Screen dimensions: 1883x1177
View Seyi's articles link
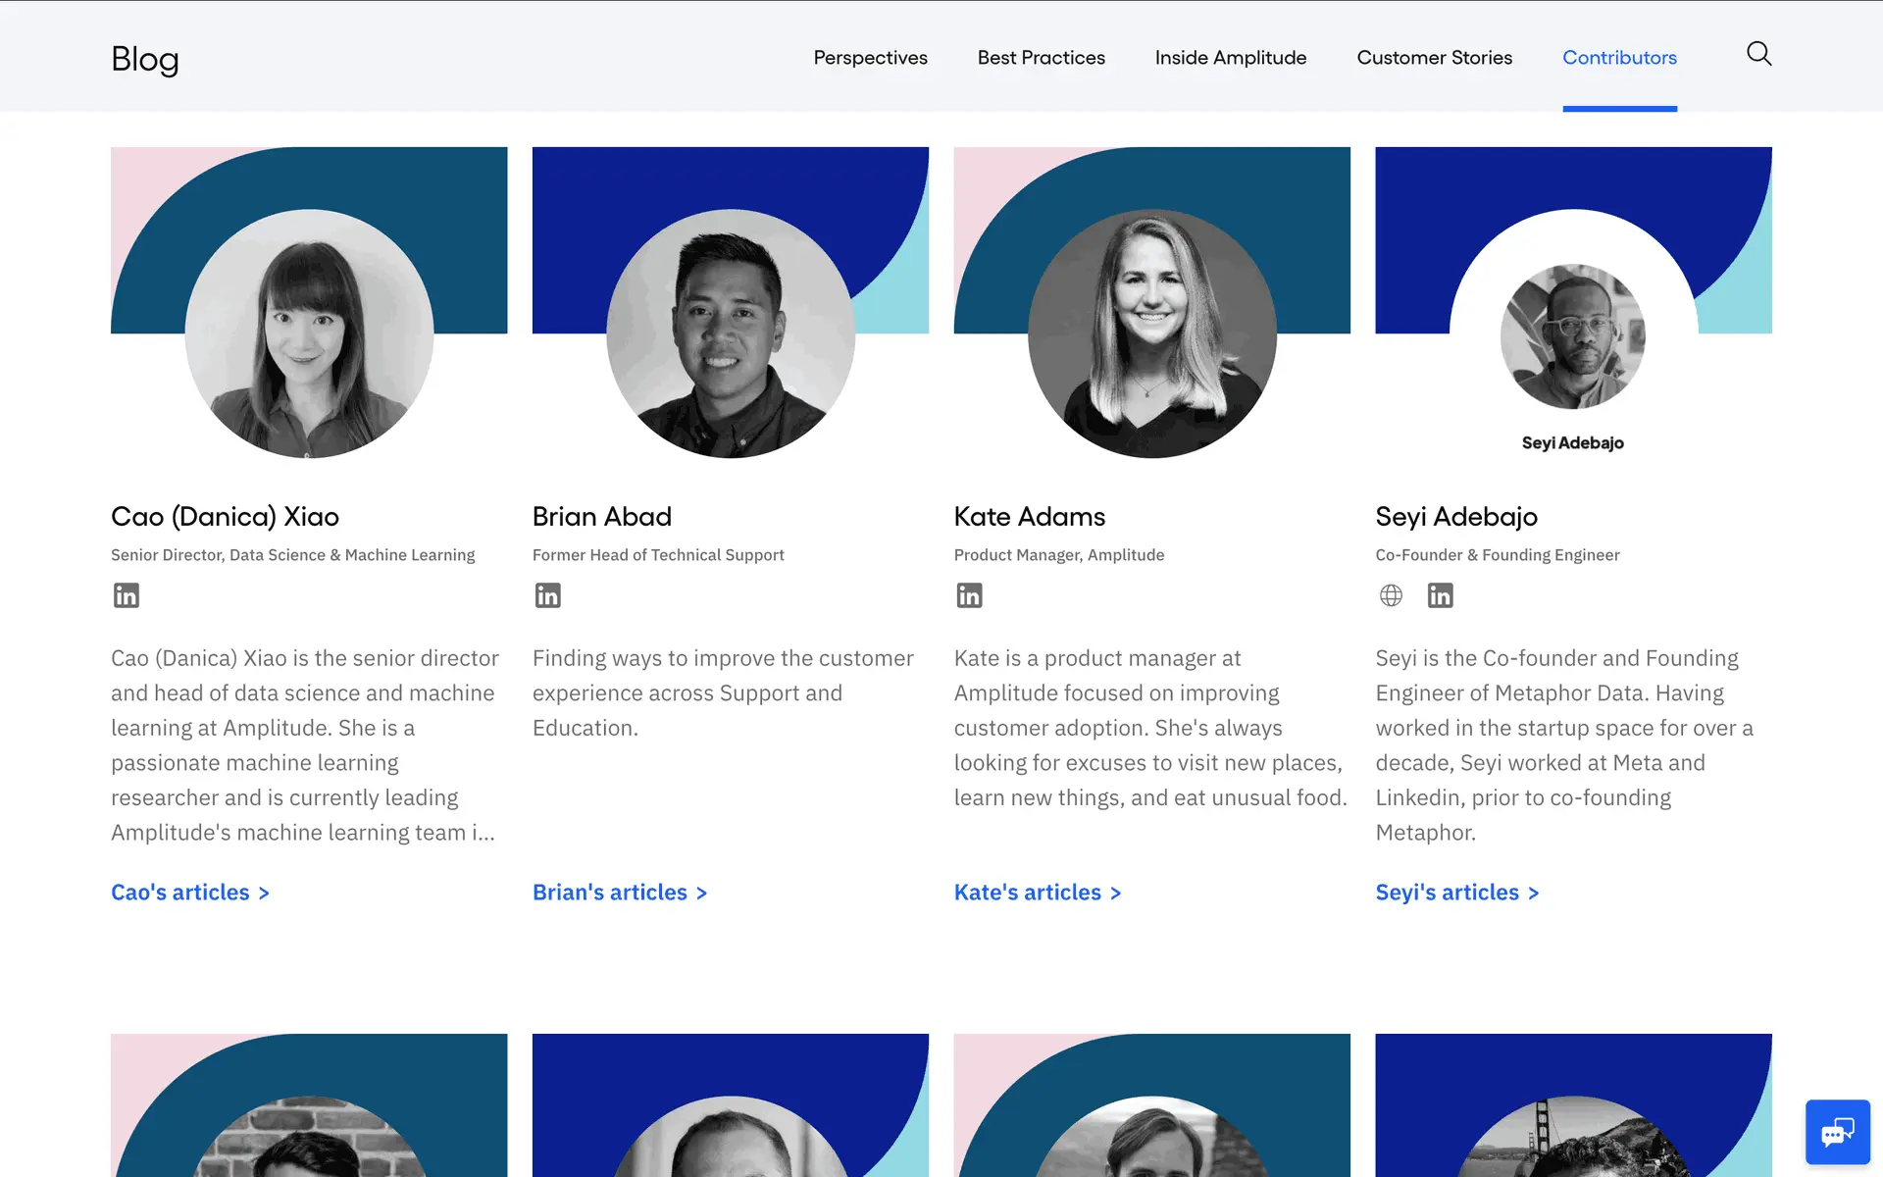[1456, 893]
